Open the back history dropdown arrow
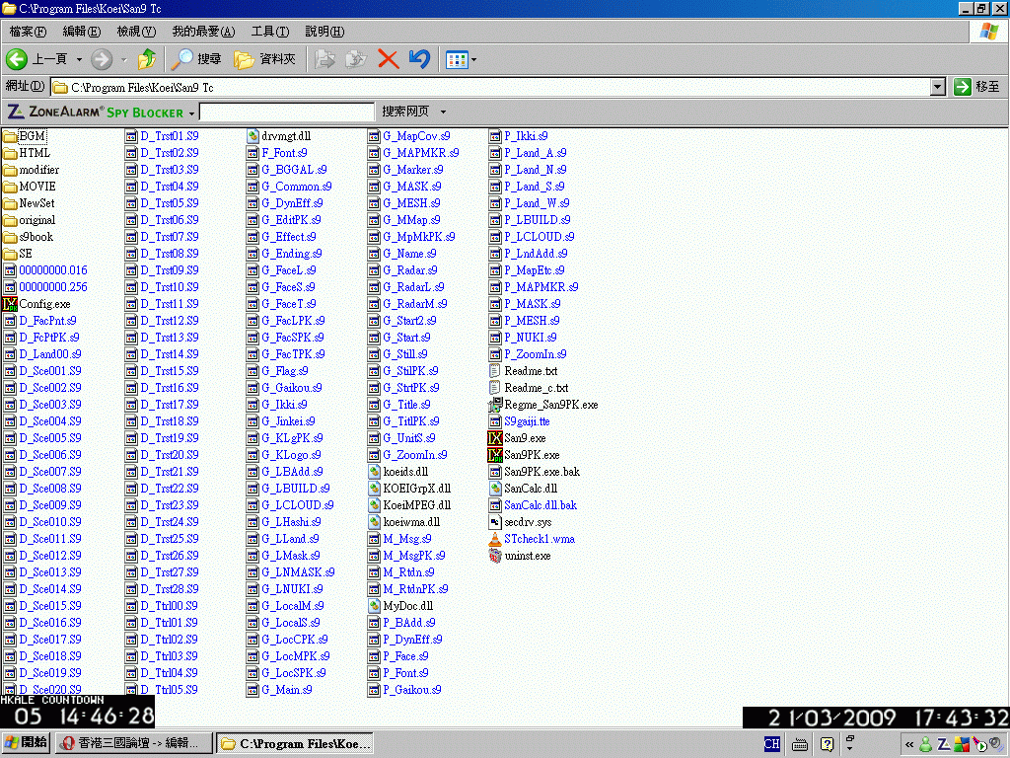This screenshot has height=758, width=1010. (79, 59)
